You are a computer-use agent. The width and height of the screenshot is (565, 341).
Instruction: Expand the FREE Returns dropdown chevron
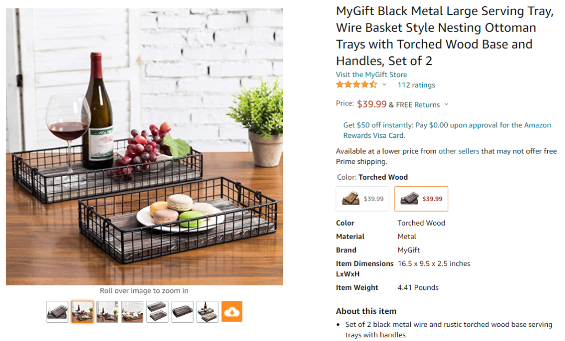click(446, 104)
